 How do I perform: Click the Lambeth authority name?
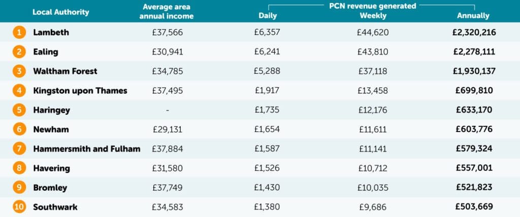point(51,32)
